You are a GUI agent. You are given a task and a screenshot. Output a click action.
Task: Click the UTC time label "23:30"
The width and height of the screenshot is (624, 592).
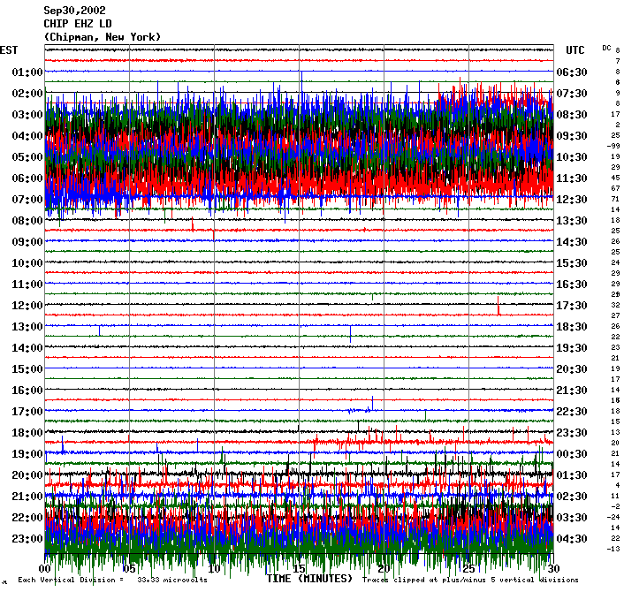click(572, 433)
